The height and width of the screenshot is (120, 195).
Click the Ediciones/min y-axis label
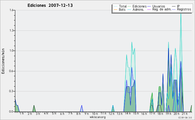click(x=3, y=61)
